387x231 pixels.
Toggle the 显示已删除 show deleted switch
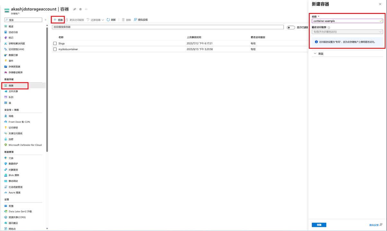point(291,27)
